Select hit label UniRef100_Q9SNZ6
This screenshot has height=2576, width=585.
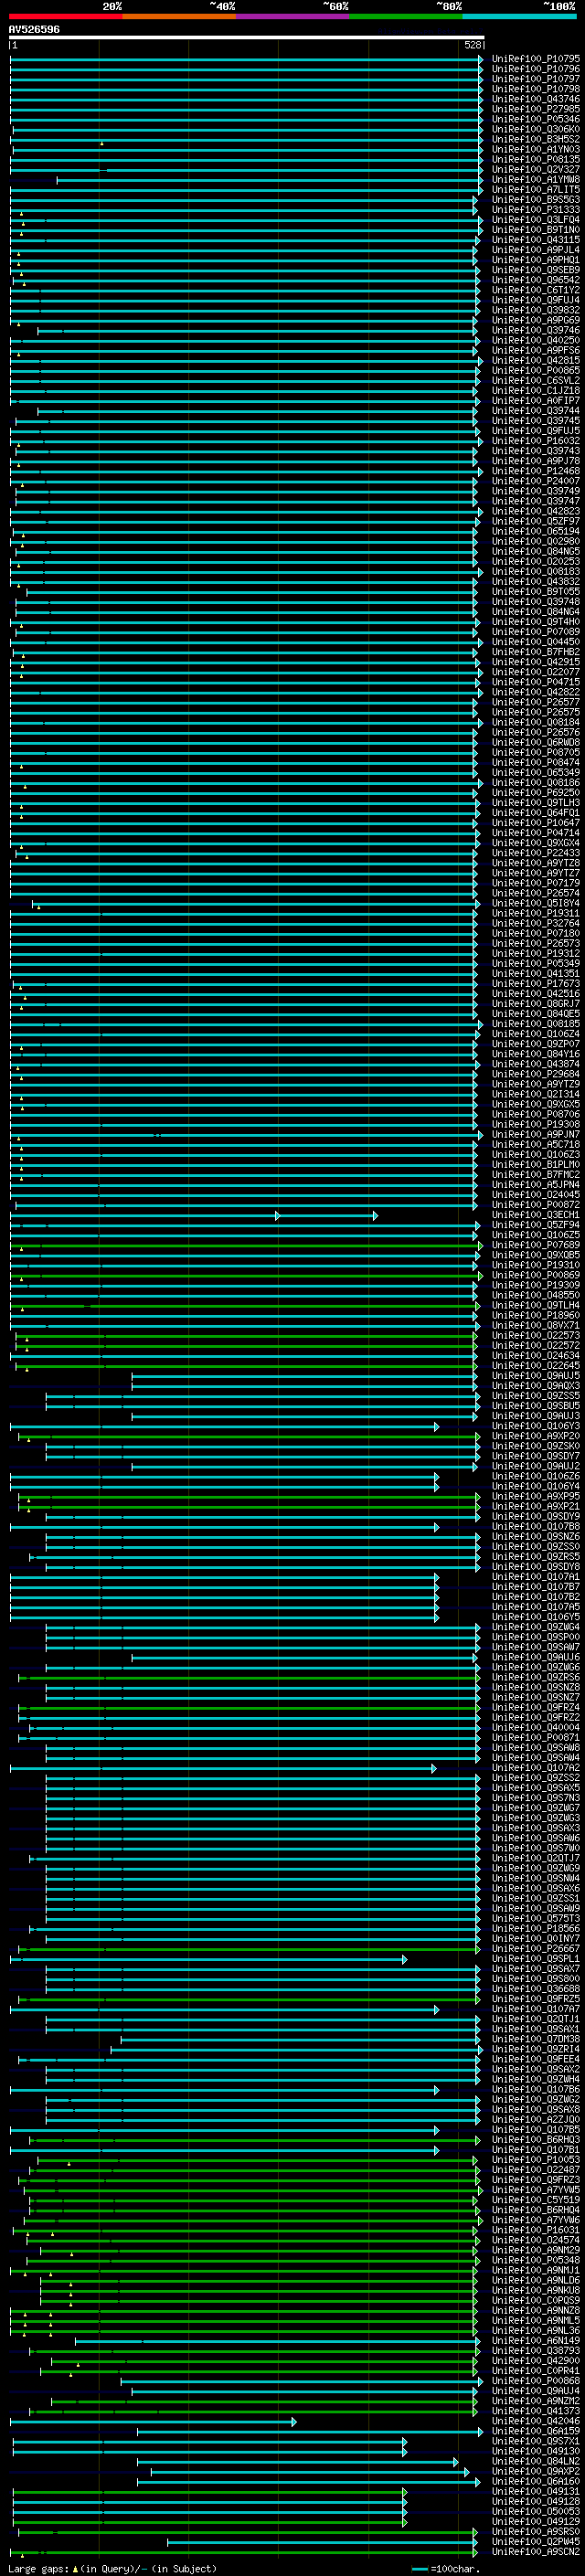536,1536
